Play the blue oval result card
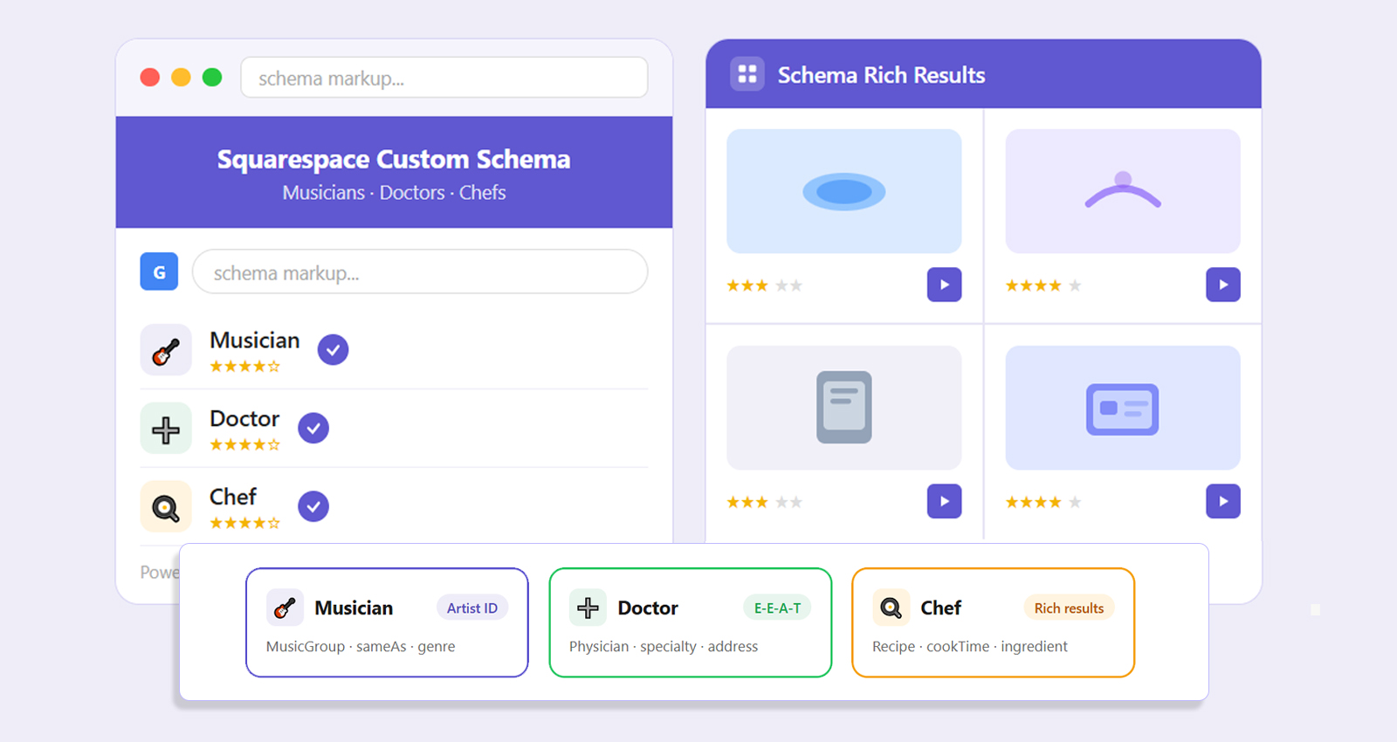This screenshot has height=742, width=1397. [x=944, y=285]
